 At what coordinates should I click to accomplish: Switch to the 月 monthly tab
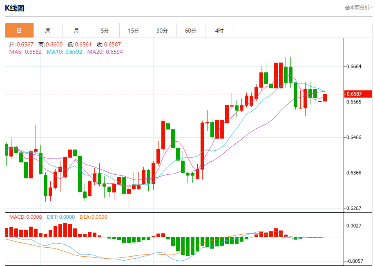(76, 31)
